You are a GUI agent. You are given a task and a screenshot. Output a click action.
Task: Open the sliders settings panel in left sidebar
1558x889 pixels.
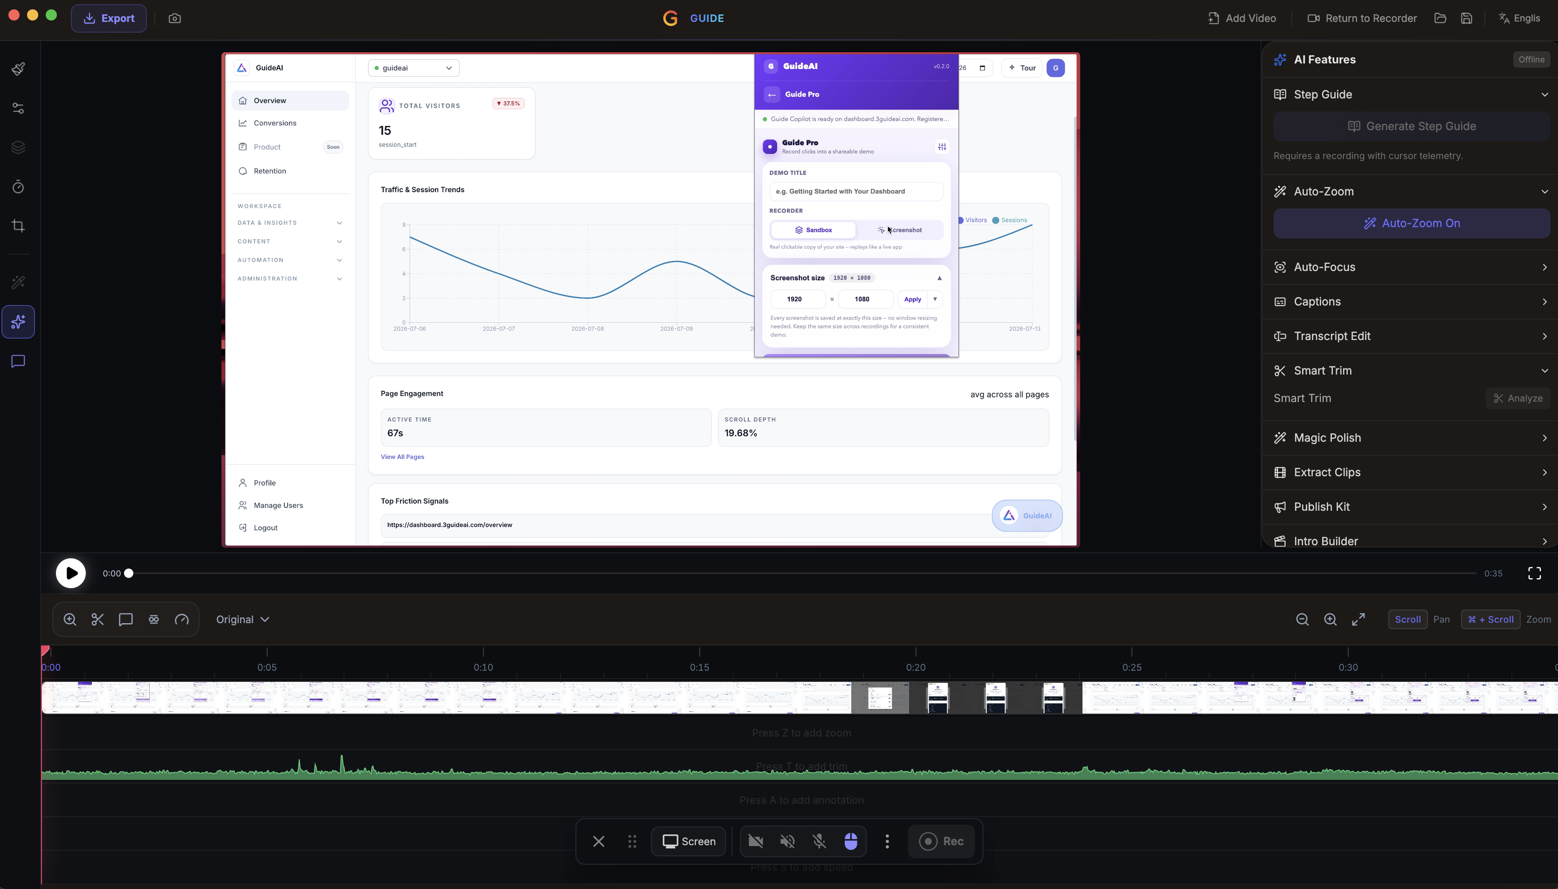[x=18, y=108]
